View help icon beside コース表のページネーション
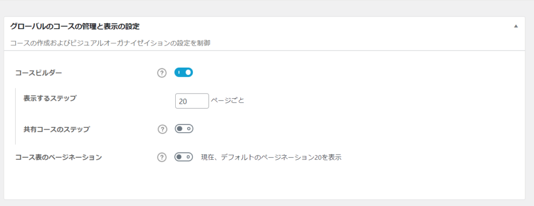Screen dimensions: 534x206 click(162, 158)
